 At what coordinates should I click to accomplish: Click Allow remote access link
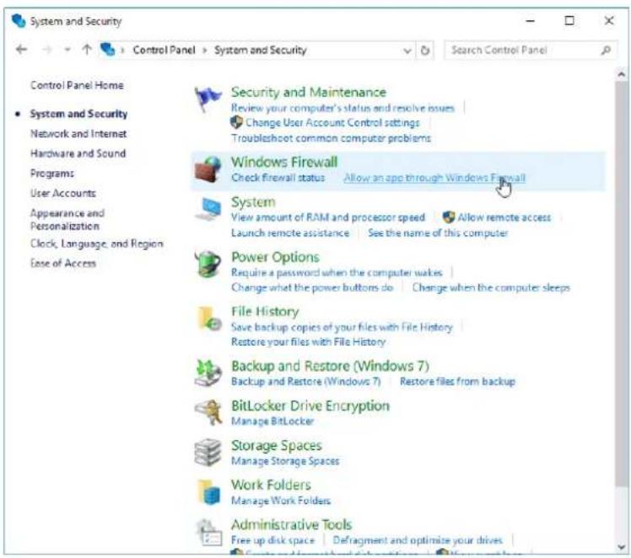(x=504, y=217)
